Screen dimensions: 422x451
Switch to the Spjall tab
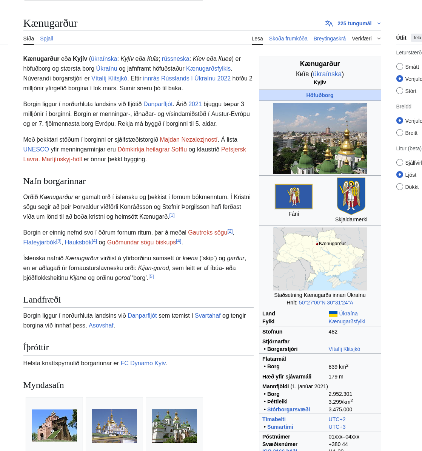(x=46, y=39)
